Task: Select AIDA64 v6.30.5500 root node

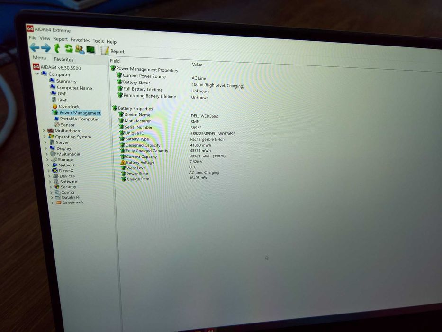Action: [x=57, y=68]
